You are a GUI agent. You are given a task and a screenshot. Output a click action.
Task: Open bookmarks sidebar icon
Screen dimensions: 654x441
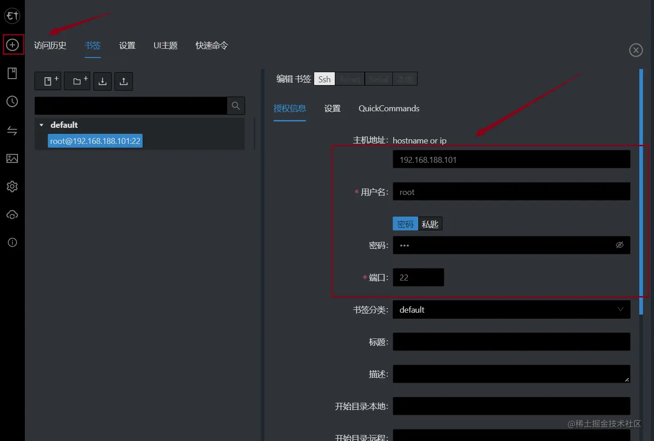(12, 73)
